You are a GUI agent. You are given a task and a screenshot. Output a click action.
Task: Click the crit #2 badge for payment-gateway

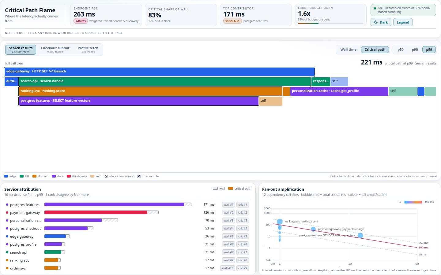point(243,213)
